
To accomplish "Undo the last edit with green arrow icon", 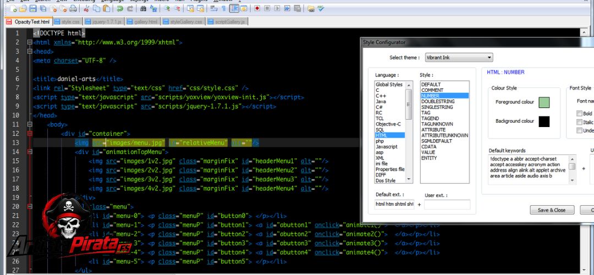I will tap(120, 8).
